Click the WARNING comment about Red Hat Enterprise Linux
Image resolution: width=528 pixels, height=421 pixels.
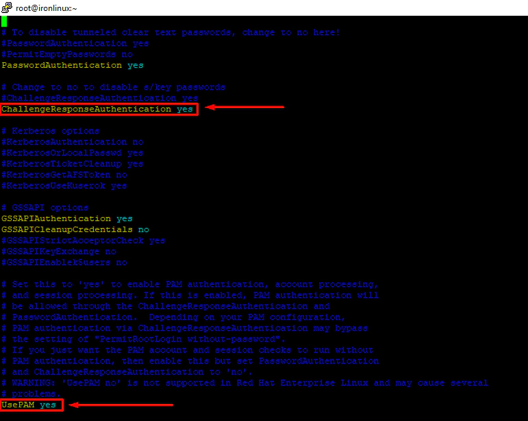244,383
